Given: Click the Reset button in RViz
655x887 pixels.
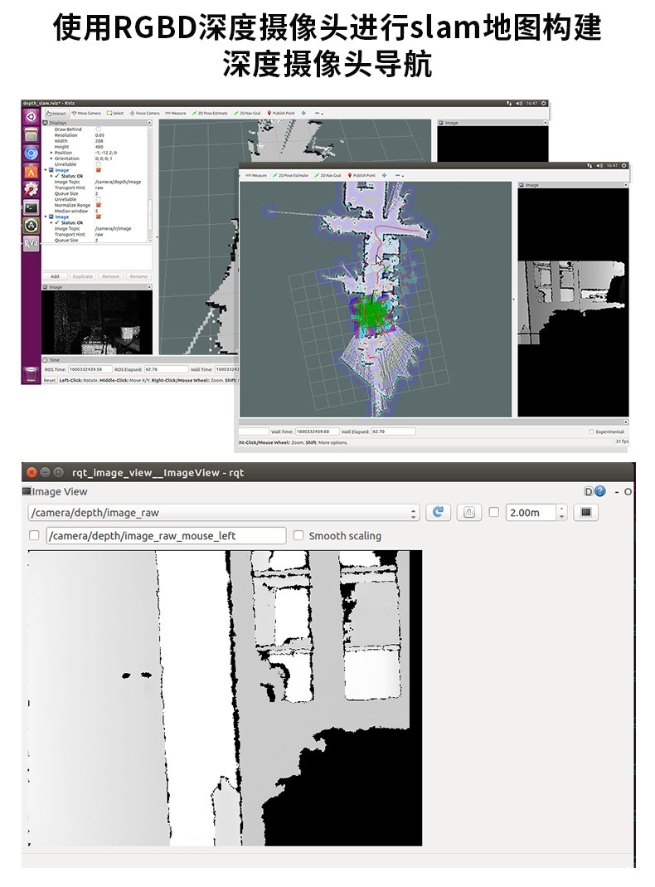Looking at the screenshot, I should 50,380.
